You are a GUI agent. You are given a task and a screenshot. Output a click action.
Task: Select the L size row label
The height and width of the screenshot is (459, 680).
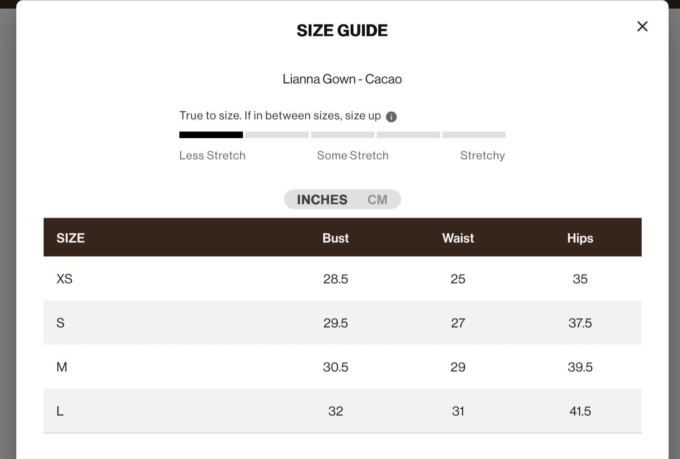60,411
